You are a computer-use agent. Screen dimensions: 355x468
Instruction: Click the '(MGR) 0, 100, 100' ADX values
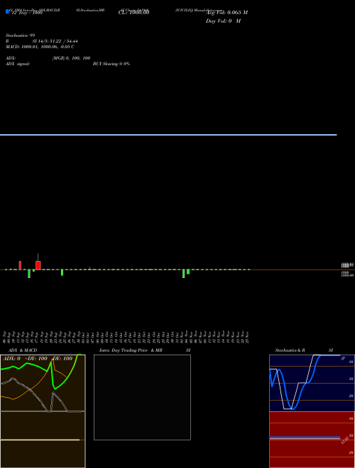click(x=71, y=58)
